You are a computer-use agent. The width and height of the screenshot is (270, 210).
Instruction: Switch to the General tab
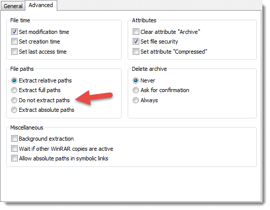click(x=13, y=6)
